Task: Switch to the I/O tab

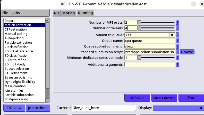Action: 56,13
